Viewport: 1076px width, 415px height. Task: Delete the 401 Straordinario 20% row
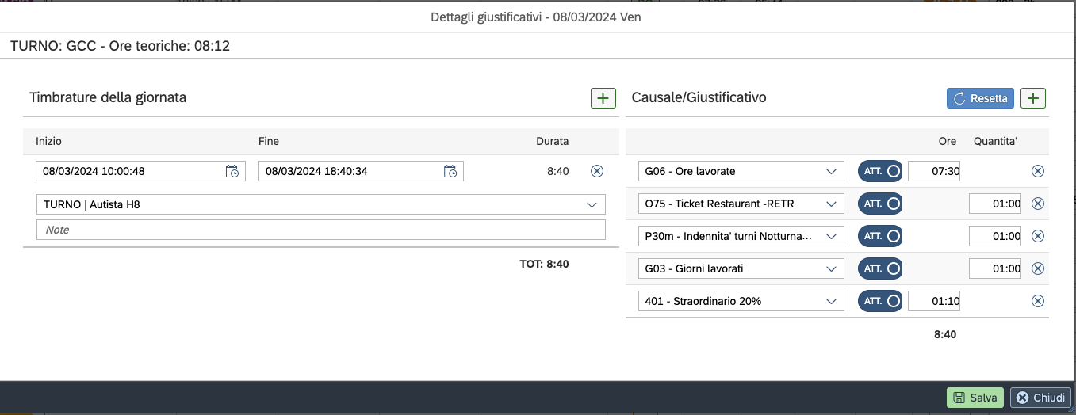(x=1037, y=301)
